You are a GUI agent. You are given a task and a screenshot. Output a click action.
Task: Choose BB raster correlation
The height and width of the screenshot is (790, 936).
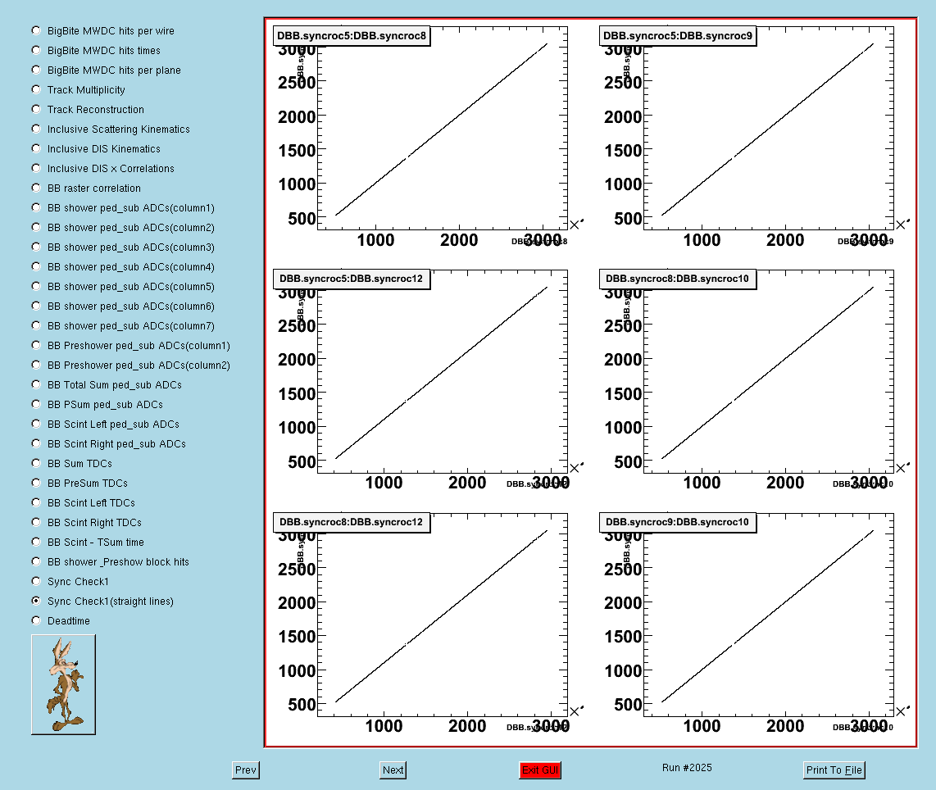pyautogui.click(x=36, y=188)
